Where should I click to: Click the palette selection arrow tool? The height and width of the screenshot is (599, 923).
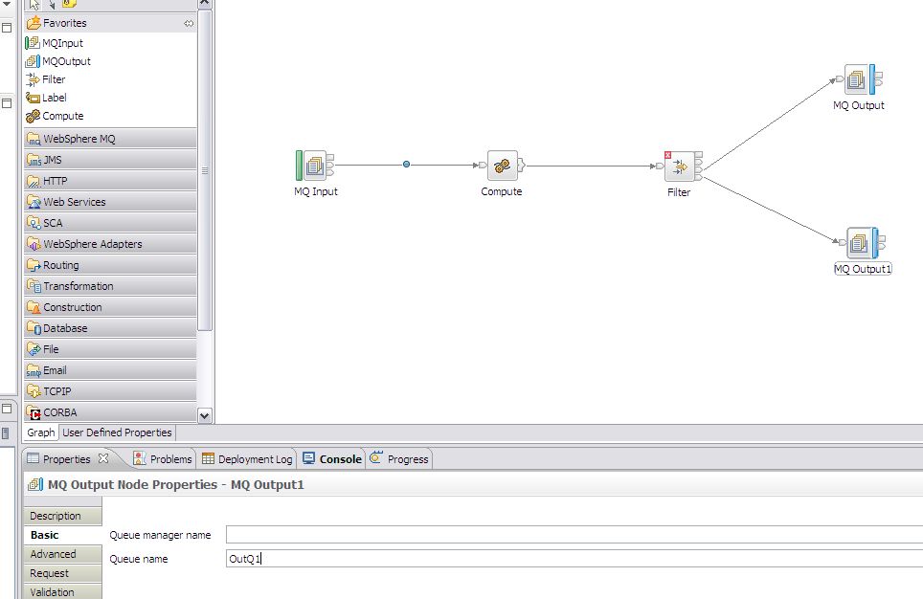pos(34,5)
